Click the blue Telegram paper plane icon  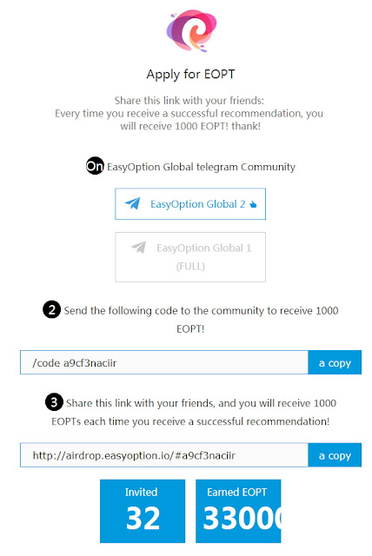pyautogui.click(x=133, y=203)
